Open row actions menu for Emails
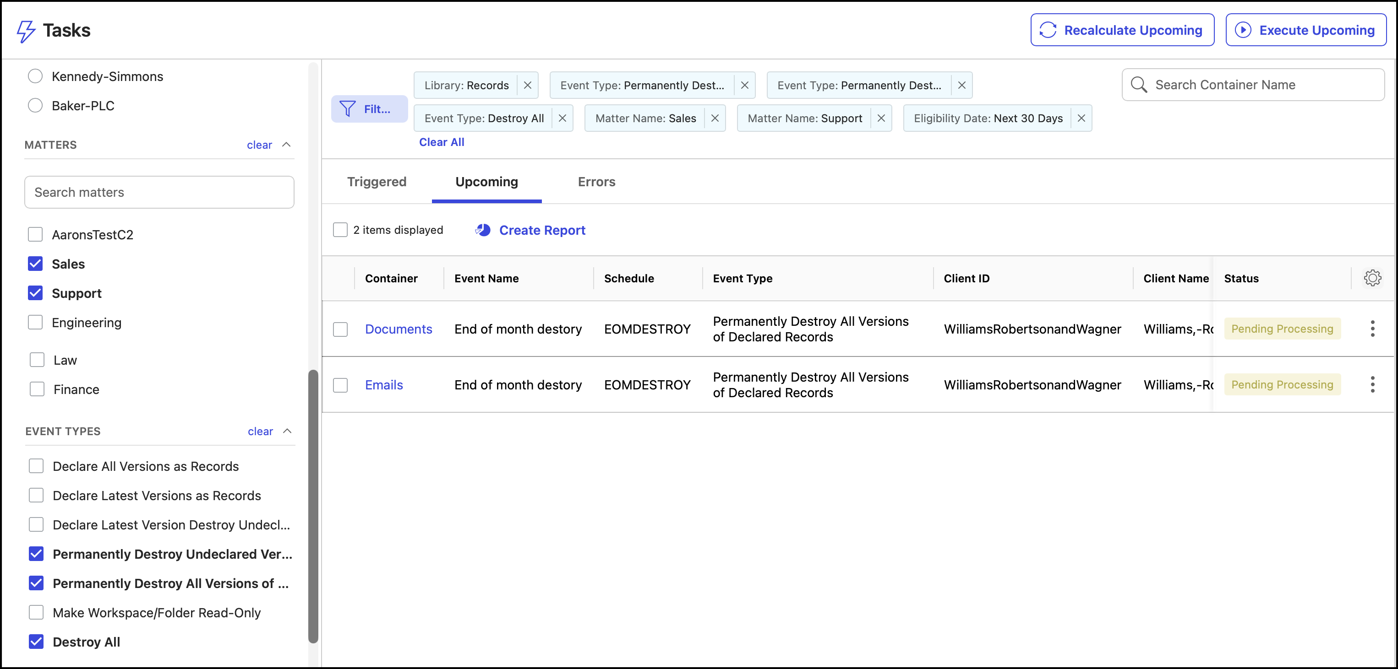The image size is (1398, 669). click(x=1372, y=384)
